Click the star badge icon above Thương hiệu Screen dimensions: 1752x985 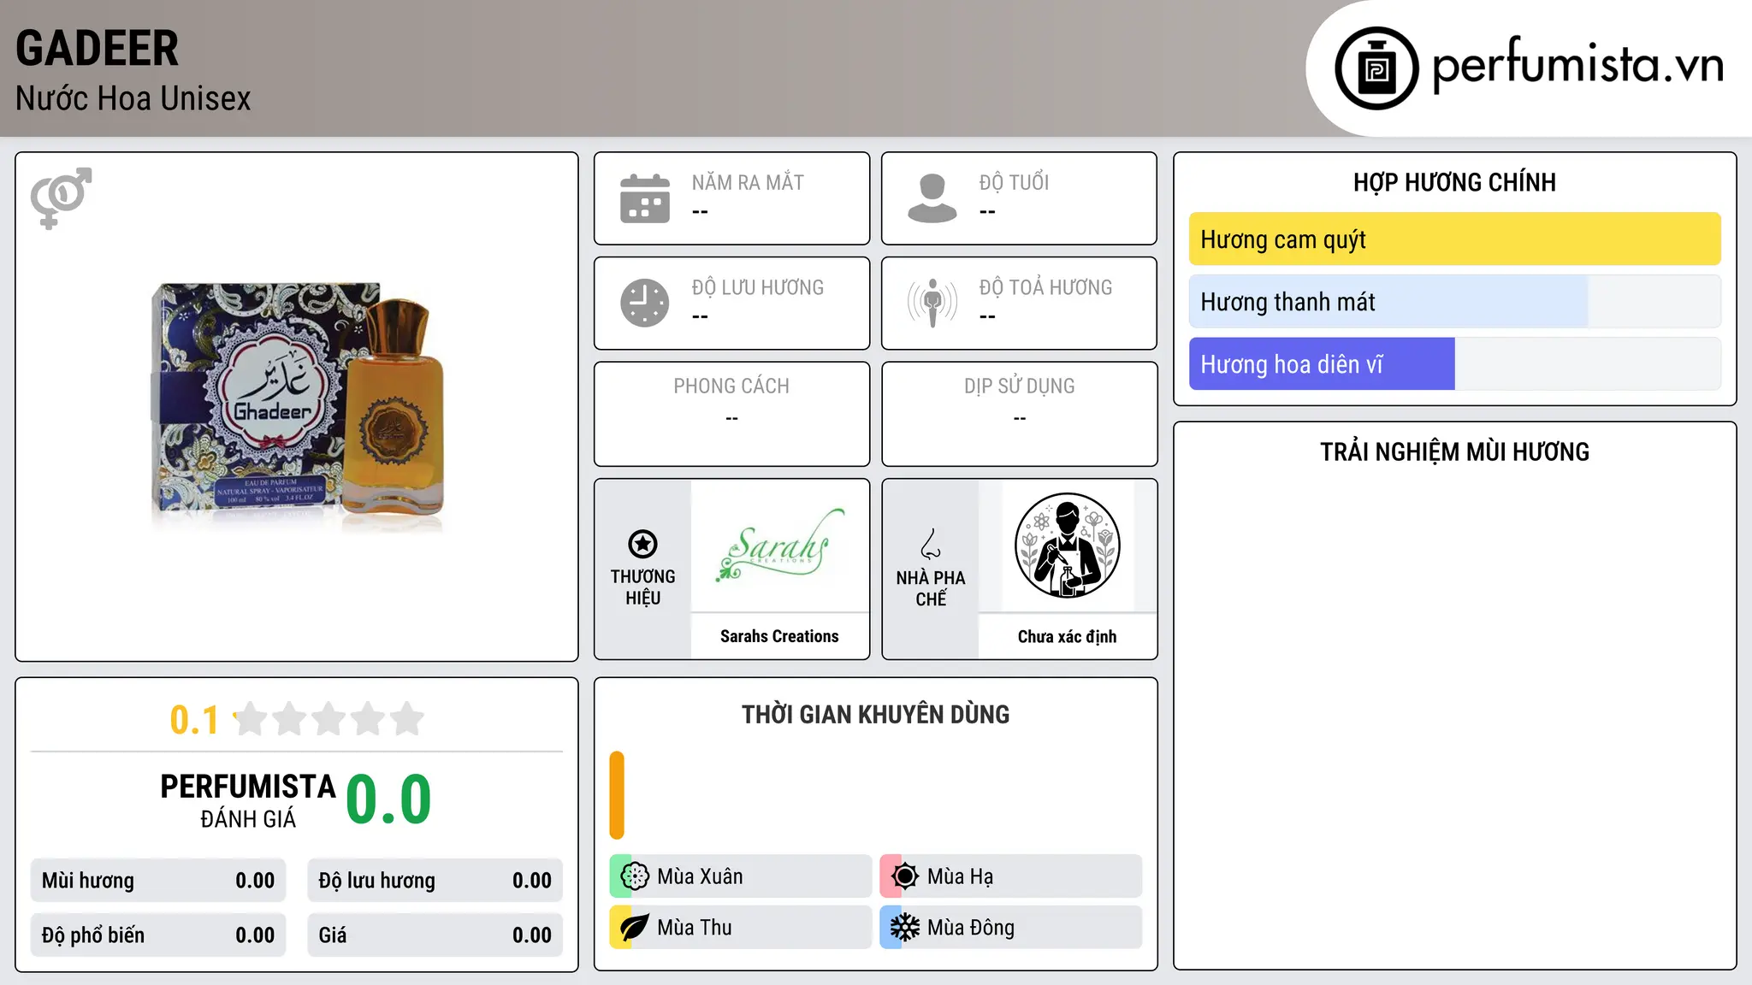642,544
